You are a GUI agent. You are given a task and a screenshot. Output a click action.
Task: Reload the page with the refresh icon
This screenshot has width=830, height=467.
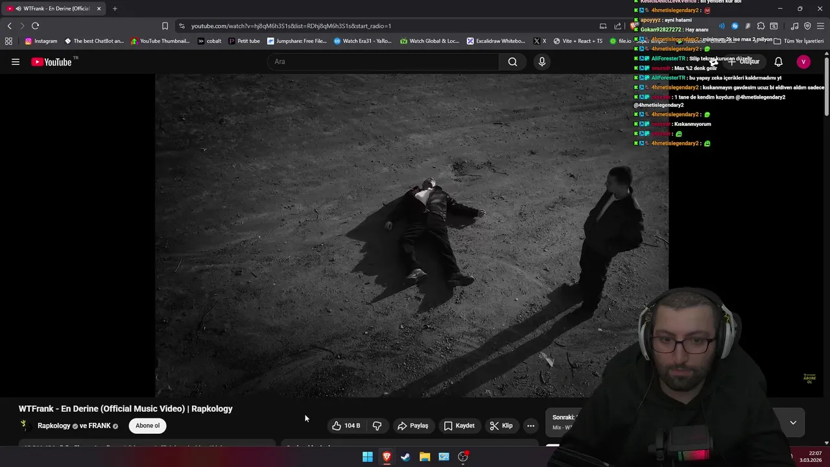(x=35, y=26)
